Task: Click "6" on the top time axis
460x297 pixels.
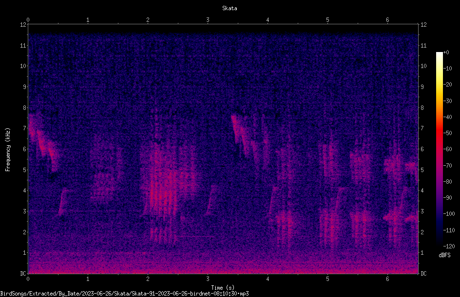Action: coord(387,20)
